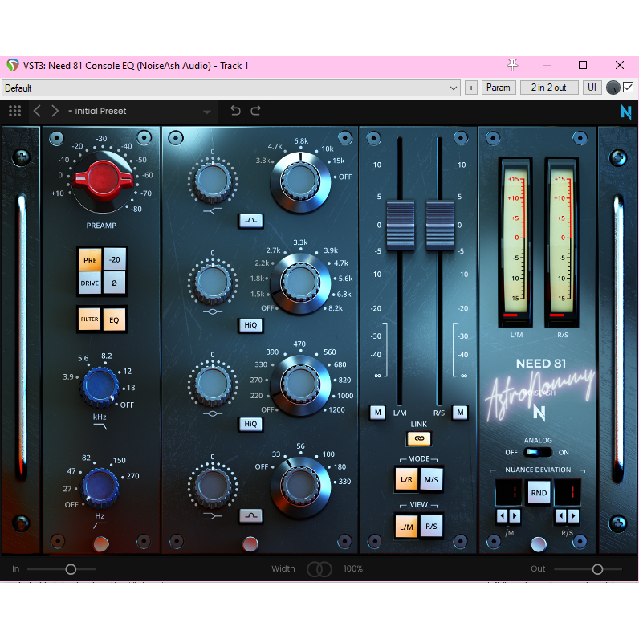Click the low-mid frequency selector knob
The height and width of the screenshot is (639, 639).
coord(300,385)
